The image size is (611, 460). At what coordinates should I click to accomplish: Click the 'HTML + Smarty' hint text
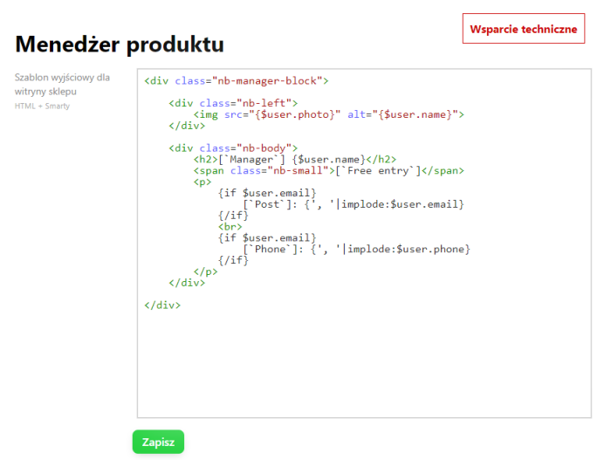tap(42, 106)
